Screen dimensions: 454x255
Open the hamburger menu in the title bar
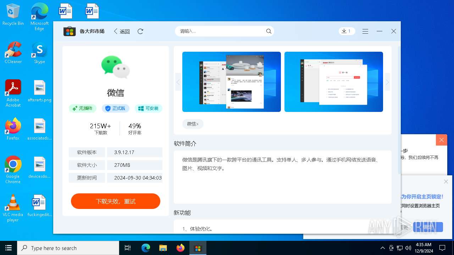pos(365,31)
